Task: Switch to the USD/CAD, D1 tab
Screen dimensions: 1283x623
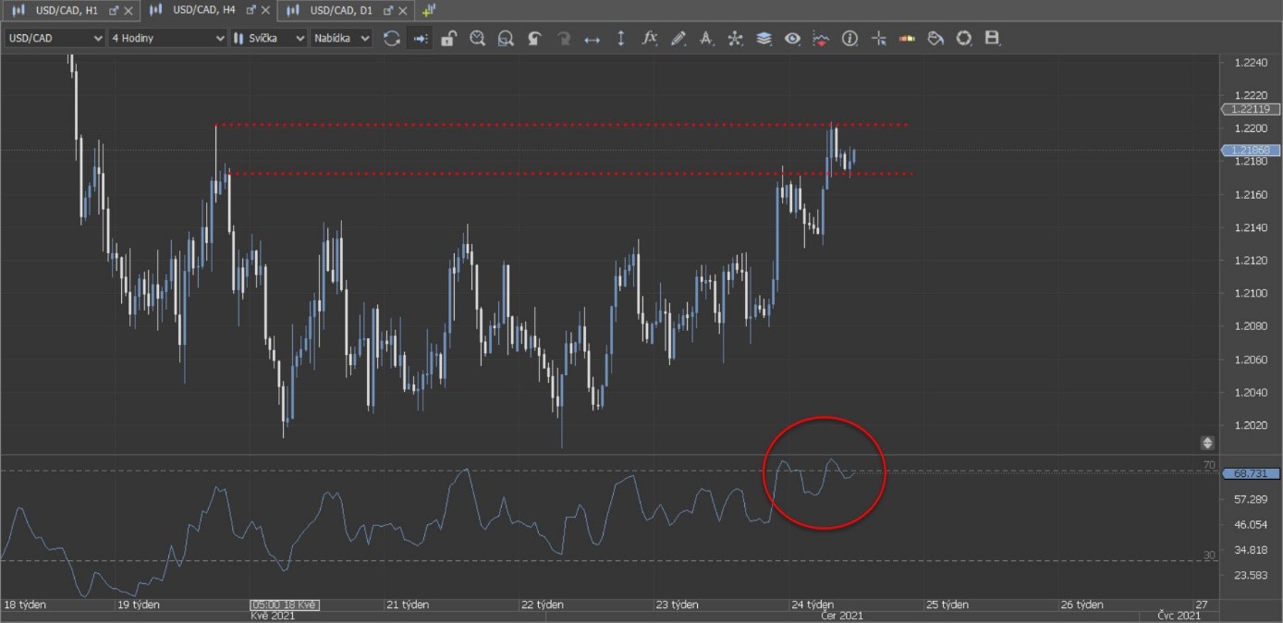Action: tap(341, 10)
